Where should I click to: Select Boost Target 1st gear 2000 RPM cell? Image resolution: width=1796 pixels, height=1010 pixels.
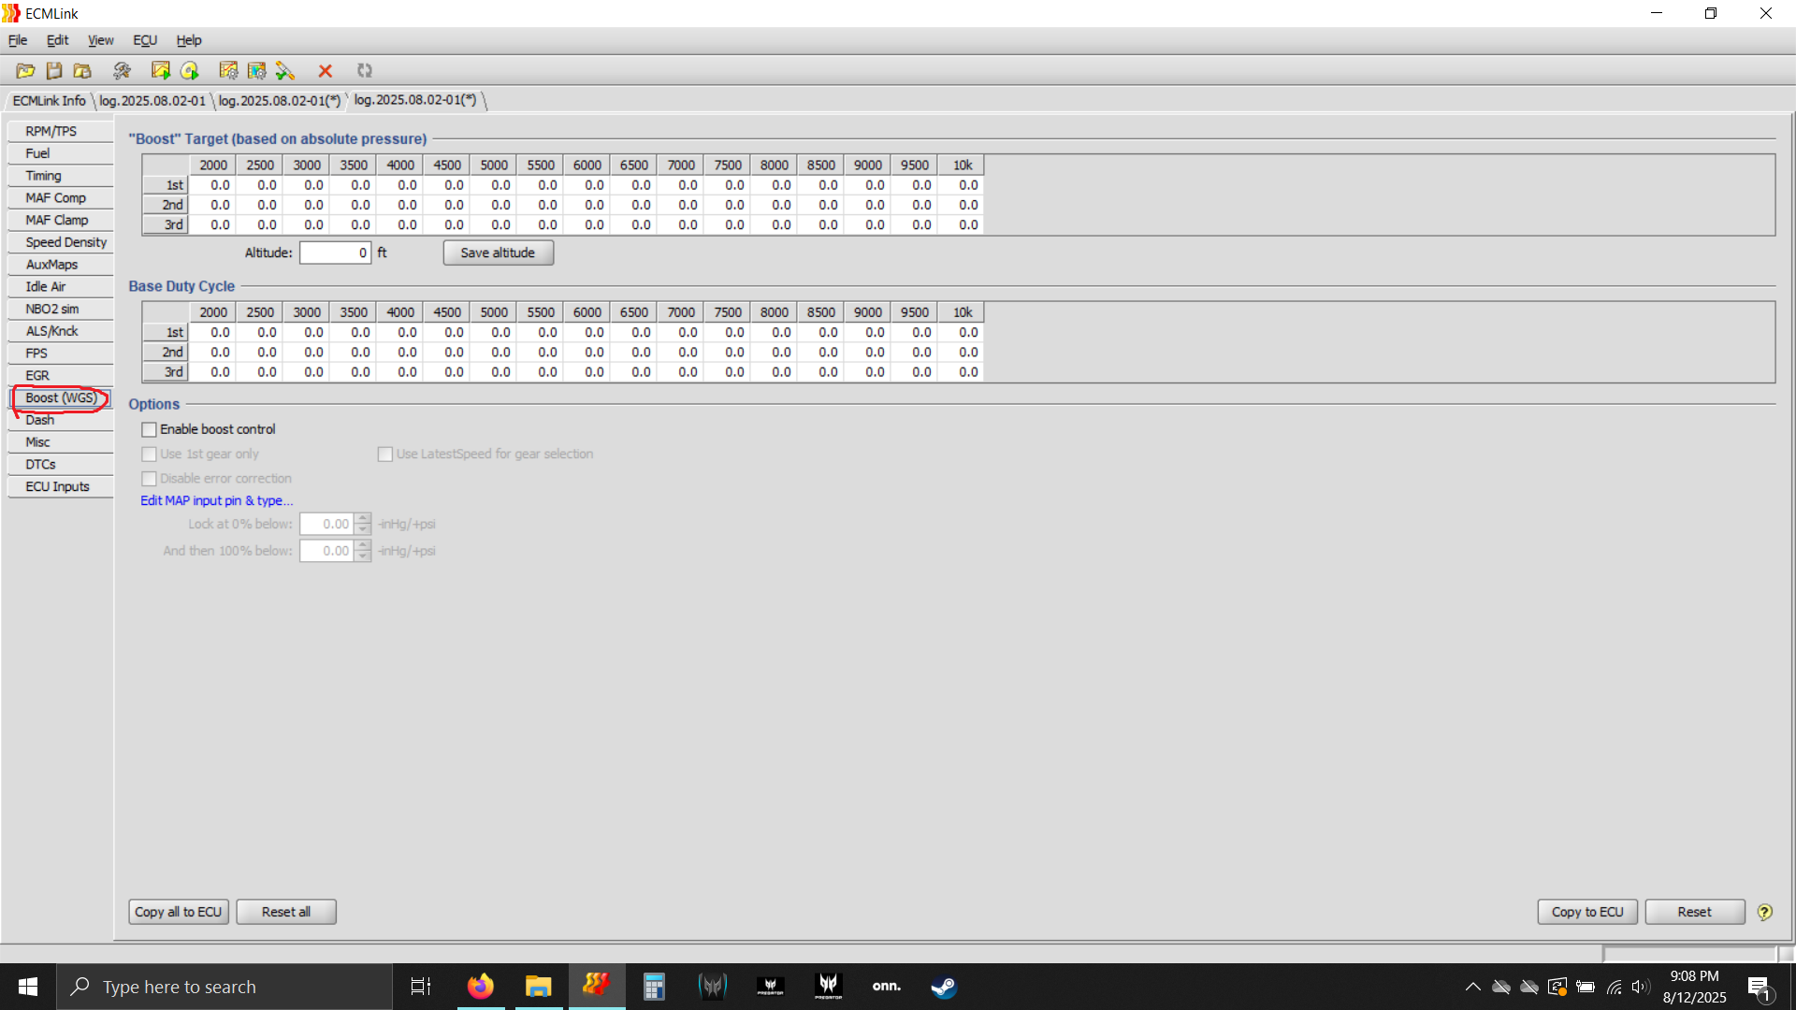click(x=212, y=185)
